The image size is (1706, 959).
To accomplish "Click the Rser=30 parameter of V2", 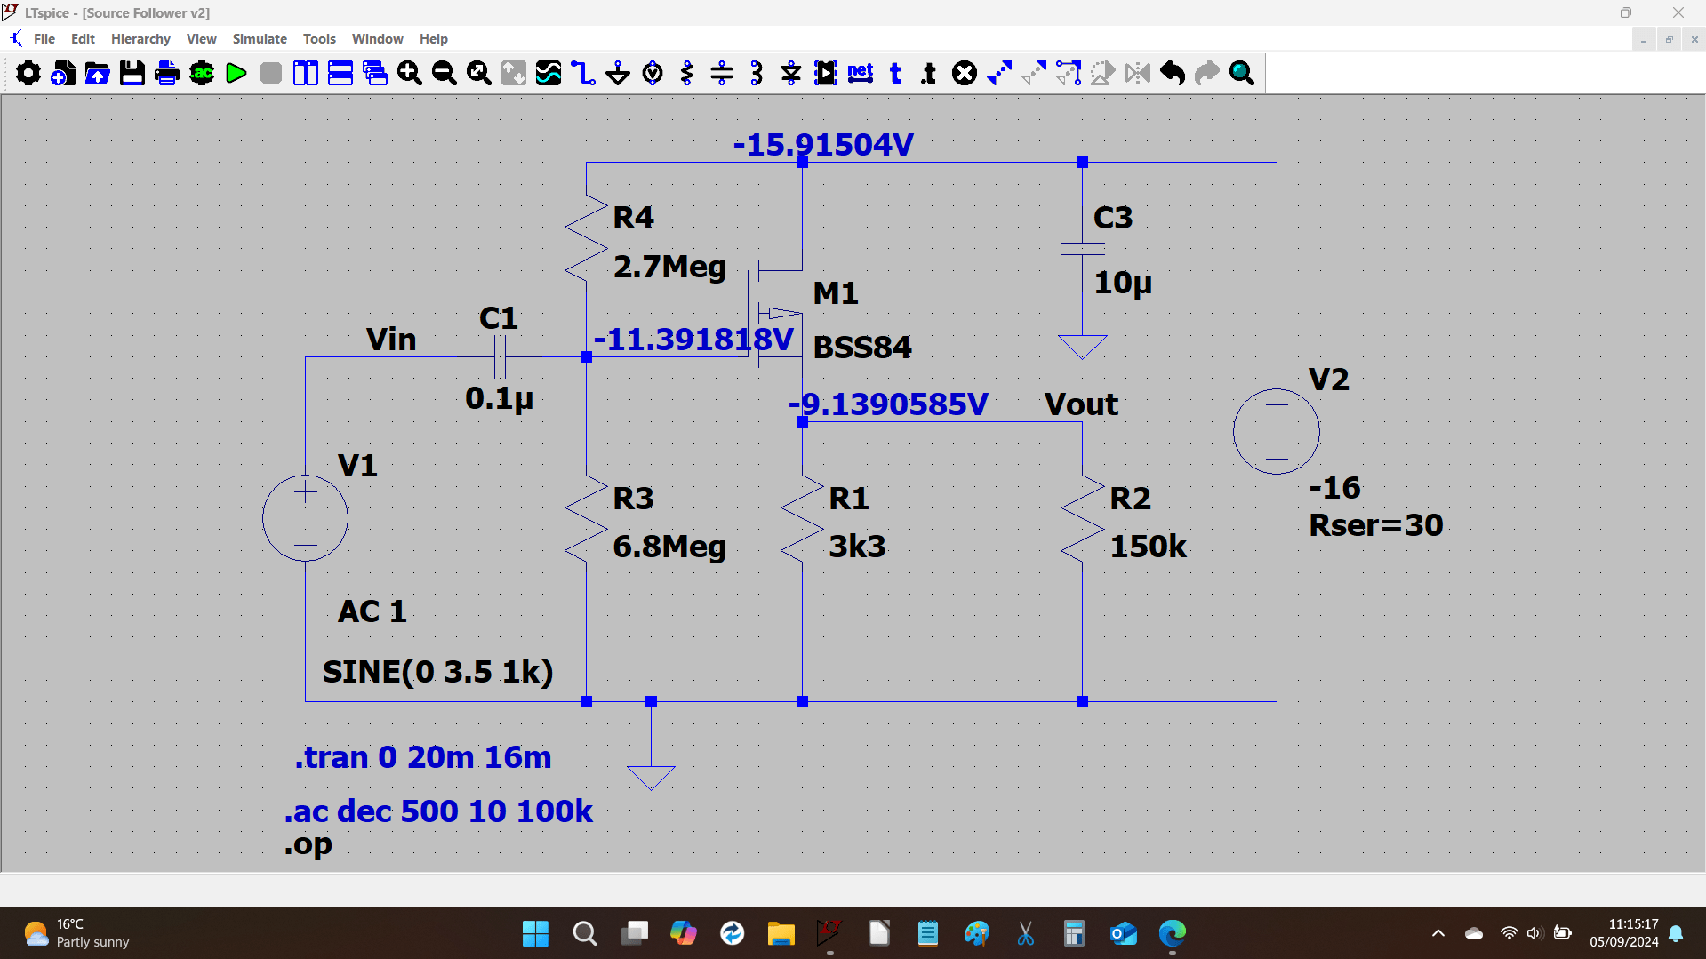I will point(1376,525).
